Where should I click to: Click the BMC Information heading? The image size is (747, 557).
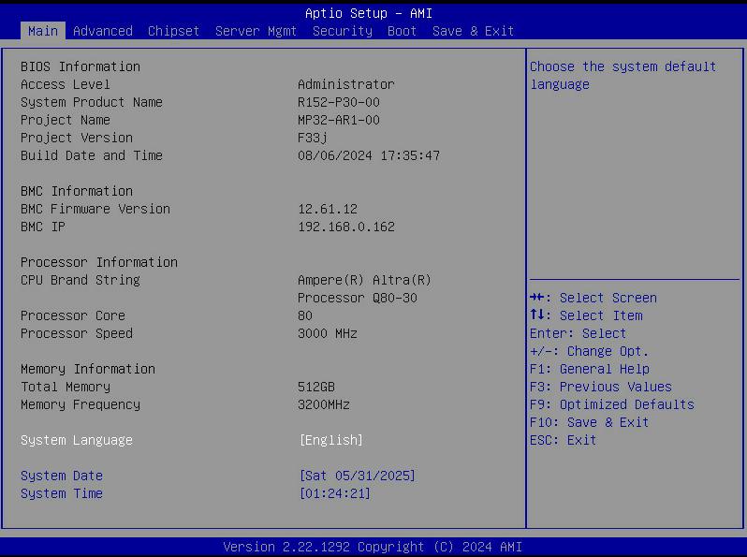(76, 191)
